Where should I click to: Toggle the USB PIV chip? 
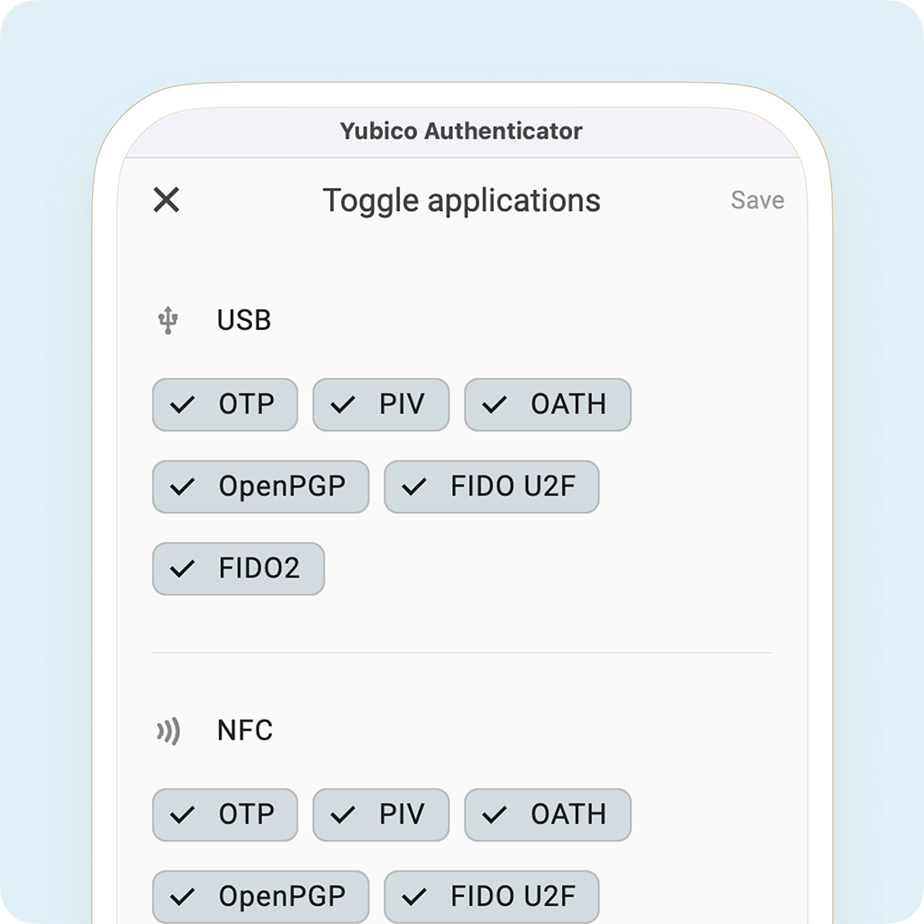click(381, 404)
